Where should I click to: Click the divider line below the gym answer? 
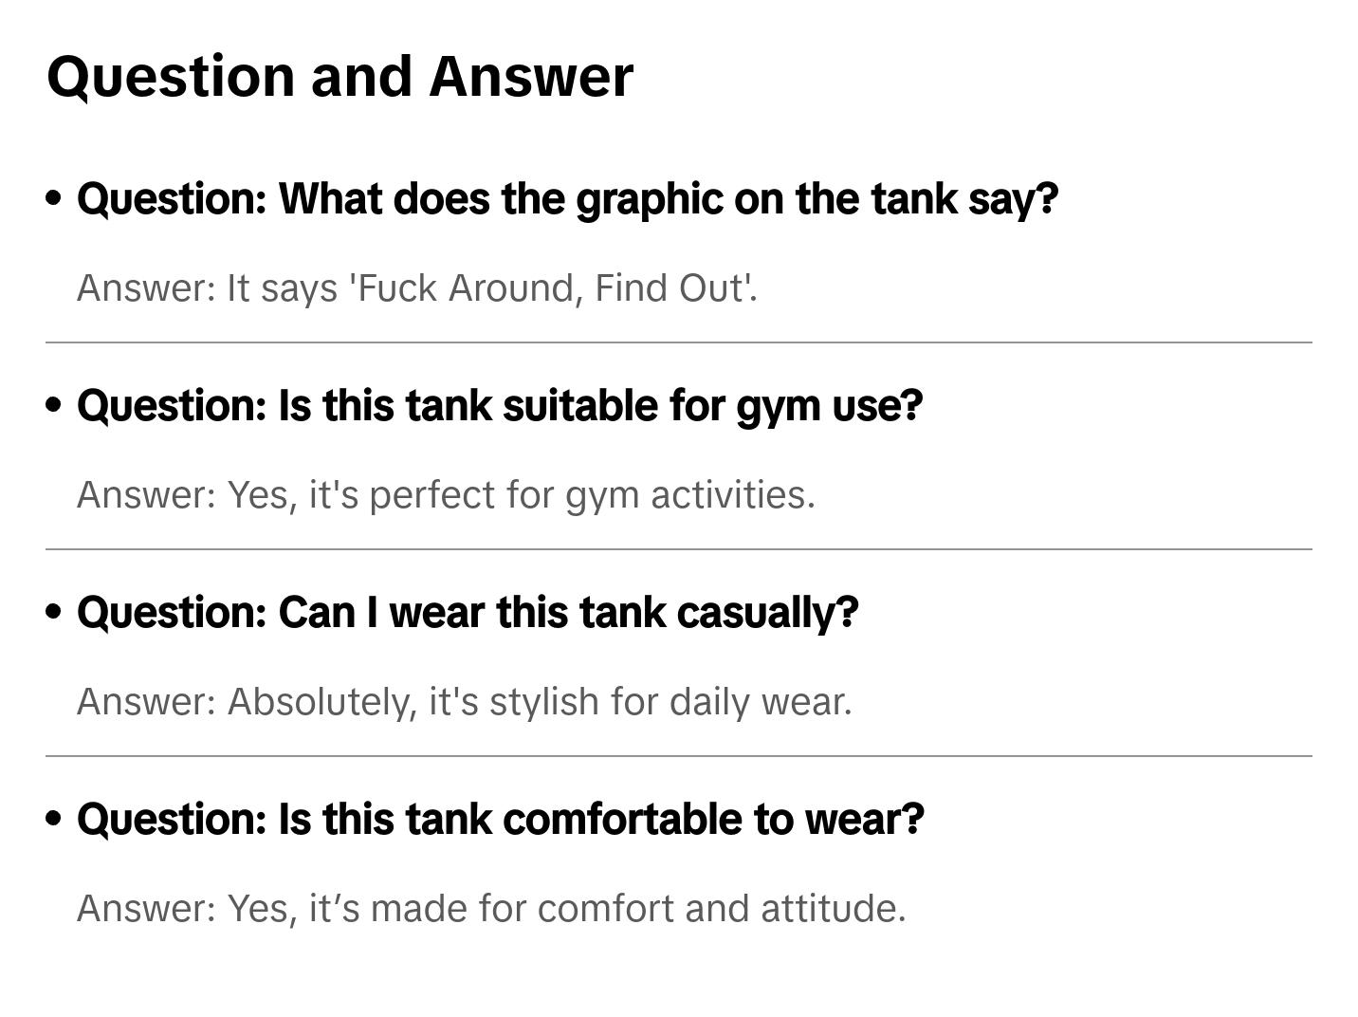[679, 549]
